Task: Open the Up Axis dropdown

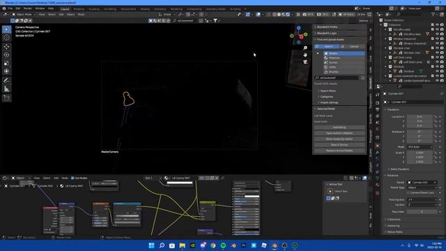Action: 422,204
